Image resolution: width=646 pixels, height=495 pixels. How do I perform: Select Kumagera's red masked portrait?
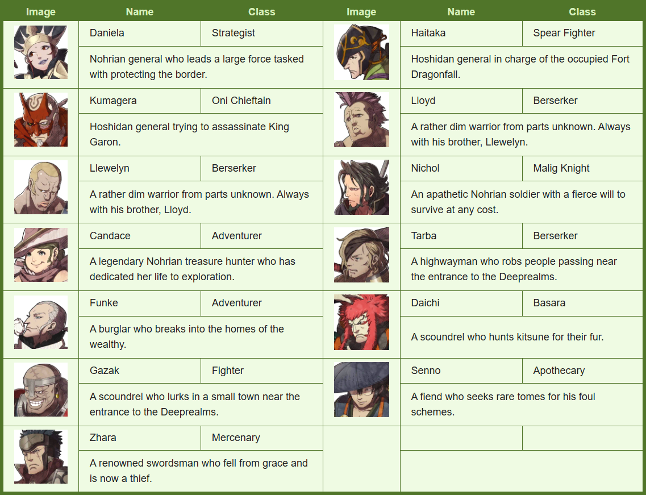pos(41,119)
